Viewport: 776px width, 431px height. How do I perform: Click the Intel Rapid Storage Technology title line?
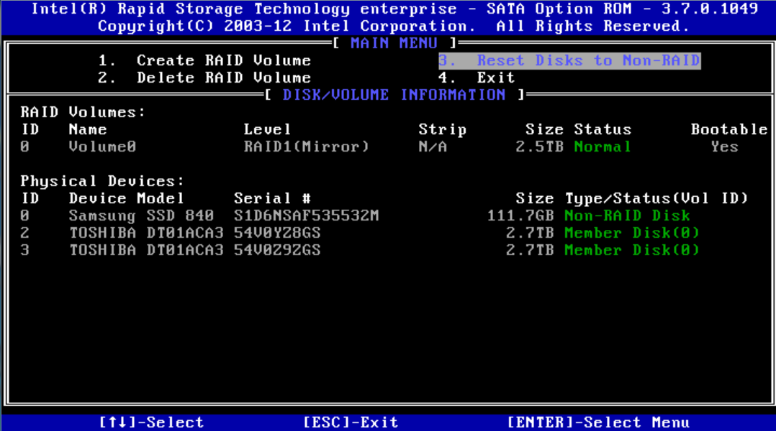tap(394, 9)
